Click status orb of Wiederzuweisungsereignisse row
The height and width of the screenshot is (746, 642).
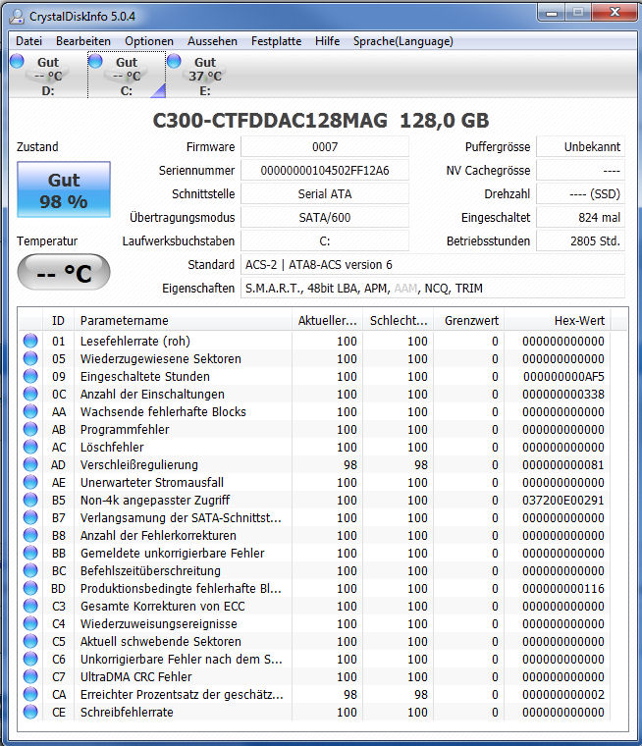click(x=30, y=623)
